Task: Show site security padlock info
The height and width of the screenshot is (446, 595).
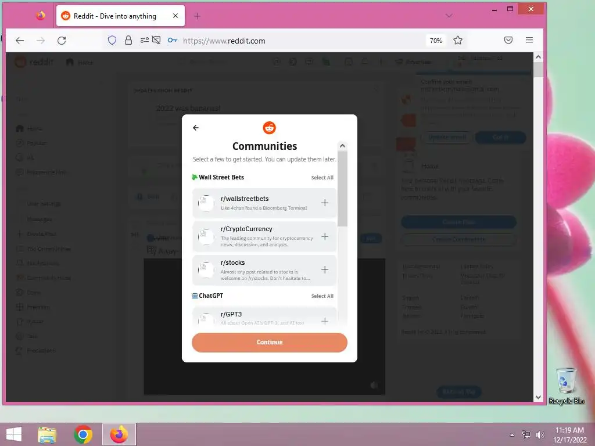Action: point(128,40)
